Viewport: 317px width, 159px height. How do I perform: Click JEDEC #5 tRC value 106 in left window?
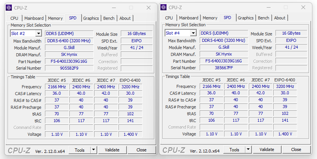coord(57,121)
